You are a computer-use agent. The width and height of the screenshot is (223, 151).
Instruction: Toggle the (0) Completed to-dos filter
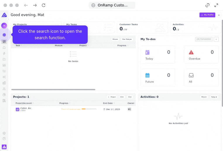point(204,39)
